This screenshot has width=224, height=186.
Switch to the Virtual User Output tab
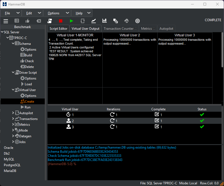point(85,29)
